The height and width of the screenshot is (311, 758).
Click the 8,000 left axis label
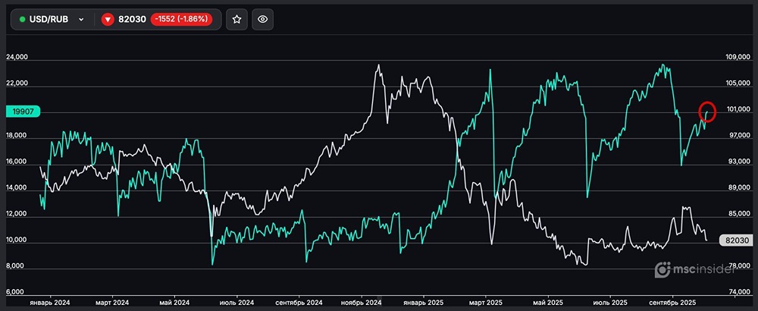coord(17,266)
